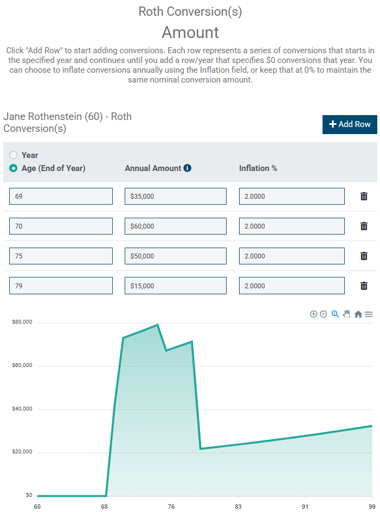Click the Inflation % column header
The height and width of the screenshot is (512, 380).
(x=258, y=168)
